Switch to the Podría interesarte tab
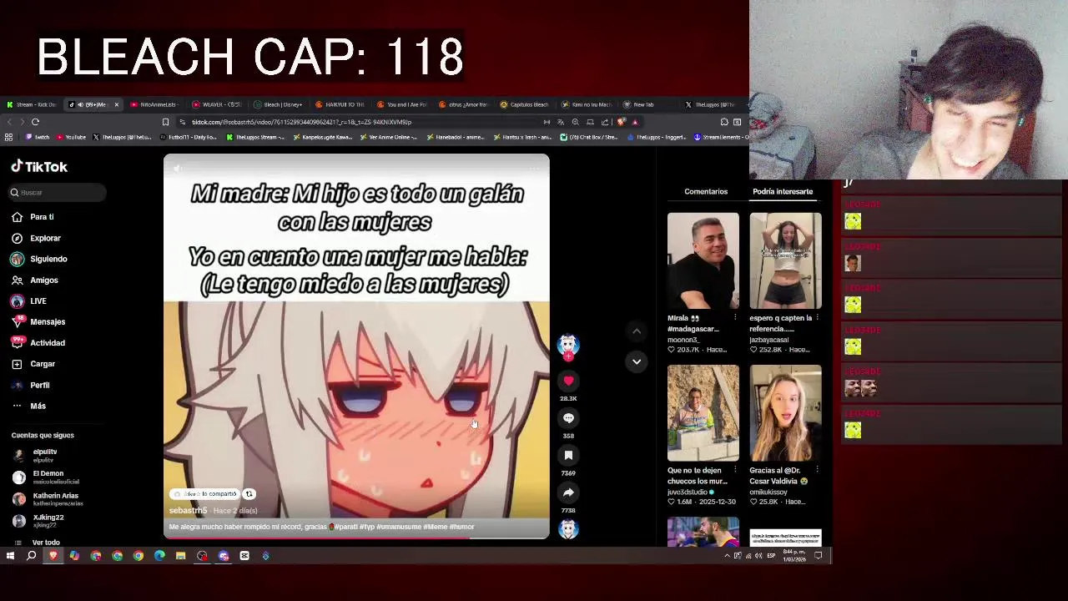Screen dimensions: 1068x601 783,192
